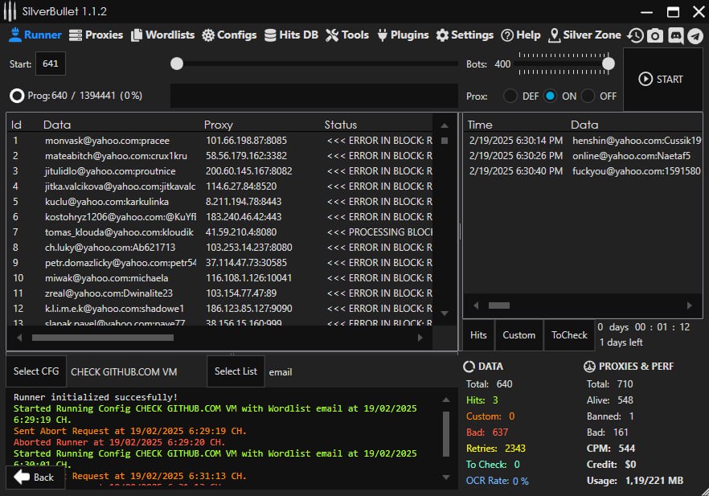The width and height of the screenshot is (709, 496).
Task: Turn proxies OFF via radio button
Action: [588, 95]
